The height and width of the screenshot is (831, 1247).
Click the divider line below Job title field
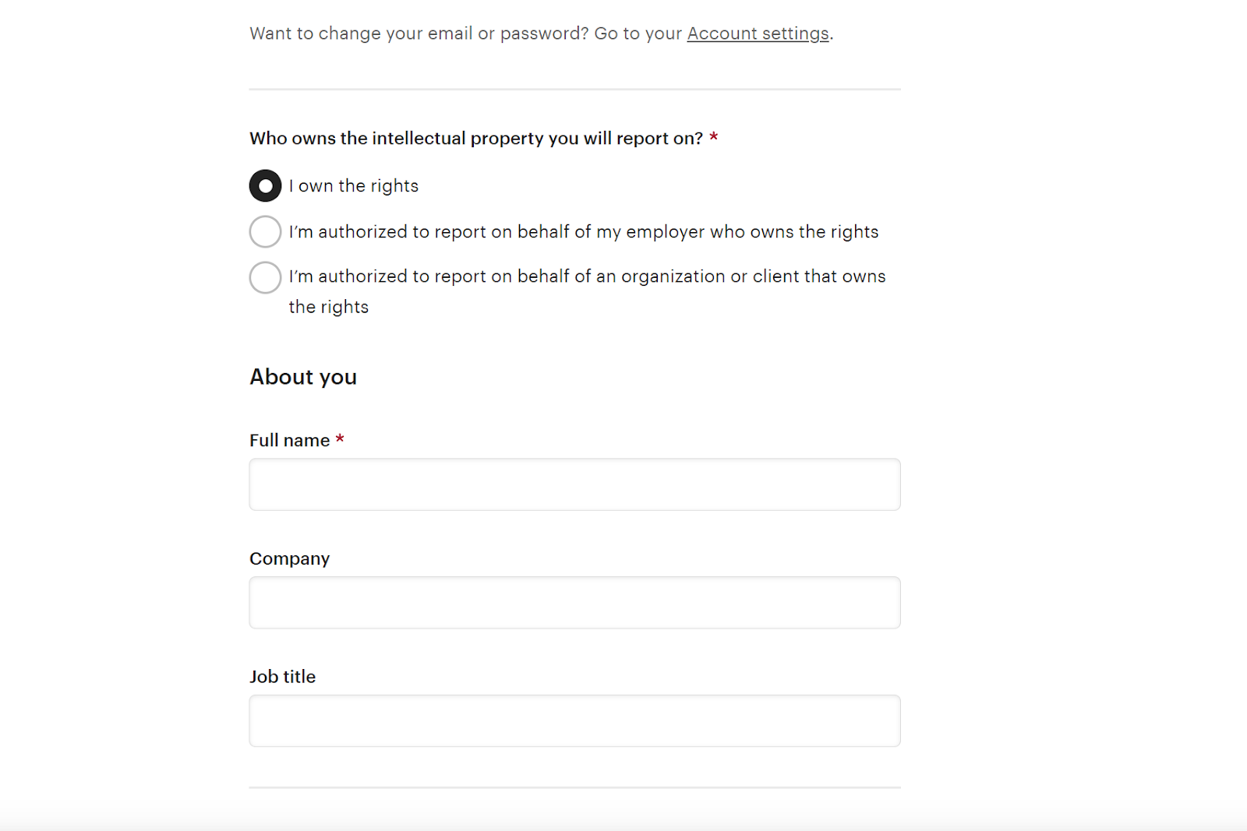tap(574, 787)
